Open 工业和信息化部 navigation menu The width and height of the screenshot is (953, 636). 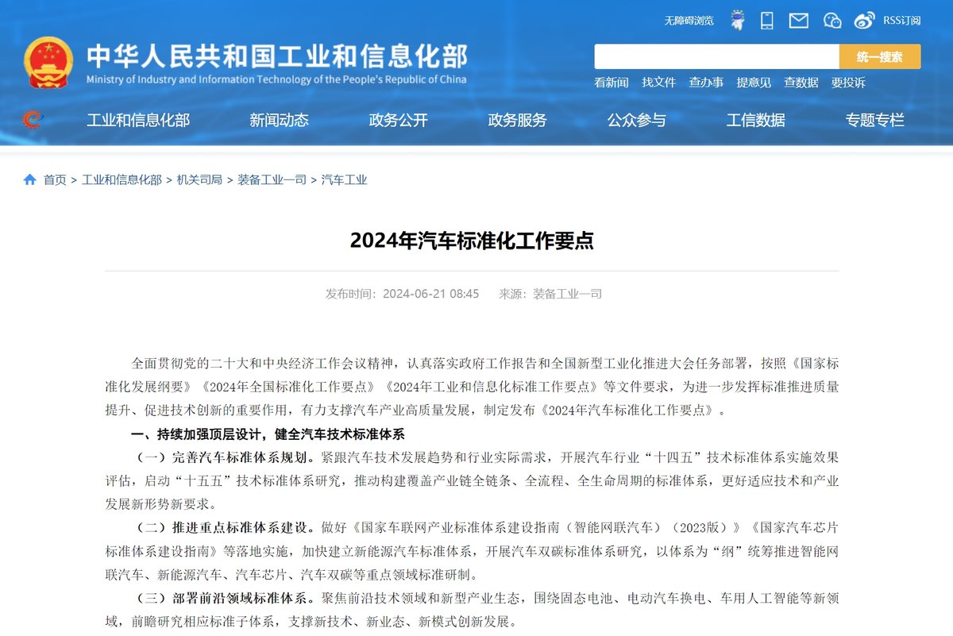click(138, 121)
